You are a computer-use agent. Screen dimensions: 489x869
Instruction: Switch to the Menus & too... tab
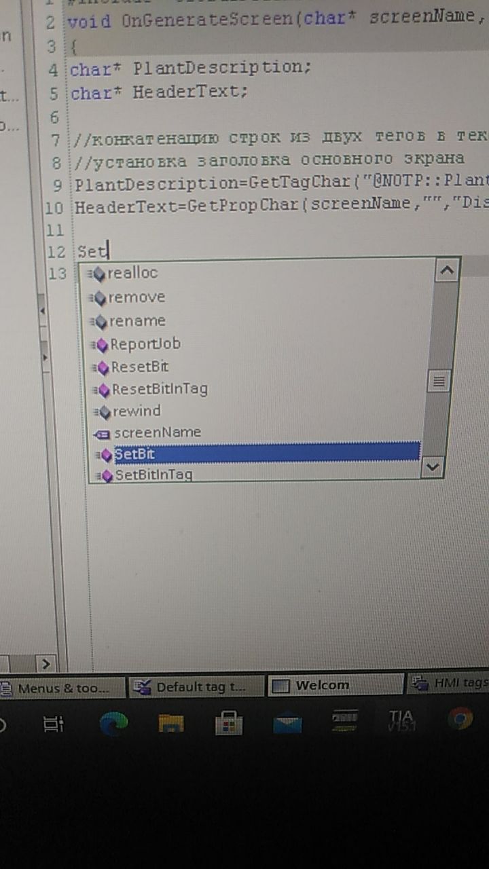tap(62, 688)
